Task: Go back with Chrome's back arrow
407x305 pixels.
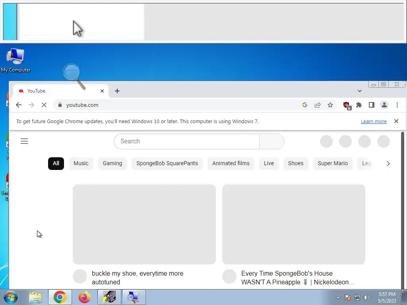Action: 19,105
